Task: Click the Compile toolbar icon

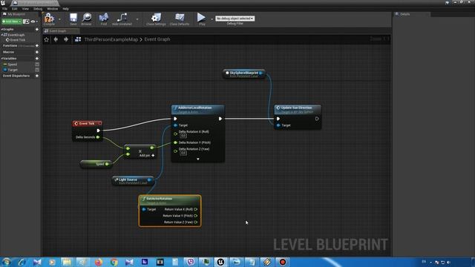Action: point(49,19)
